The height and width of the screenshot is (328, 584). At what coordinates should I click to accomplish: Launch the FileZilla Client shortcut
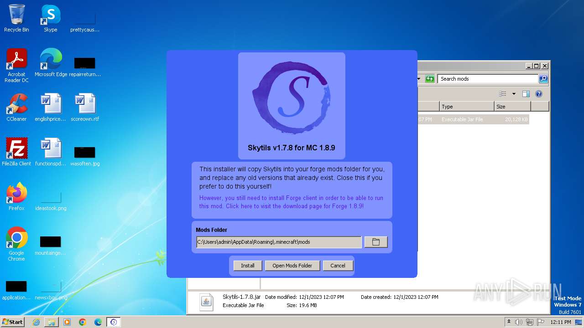[16, 152]
